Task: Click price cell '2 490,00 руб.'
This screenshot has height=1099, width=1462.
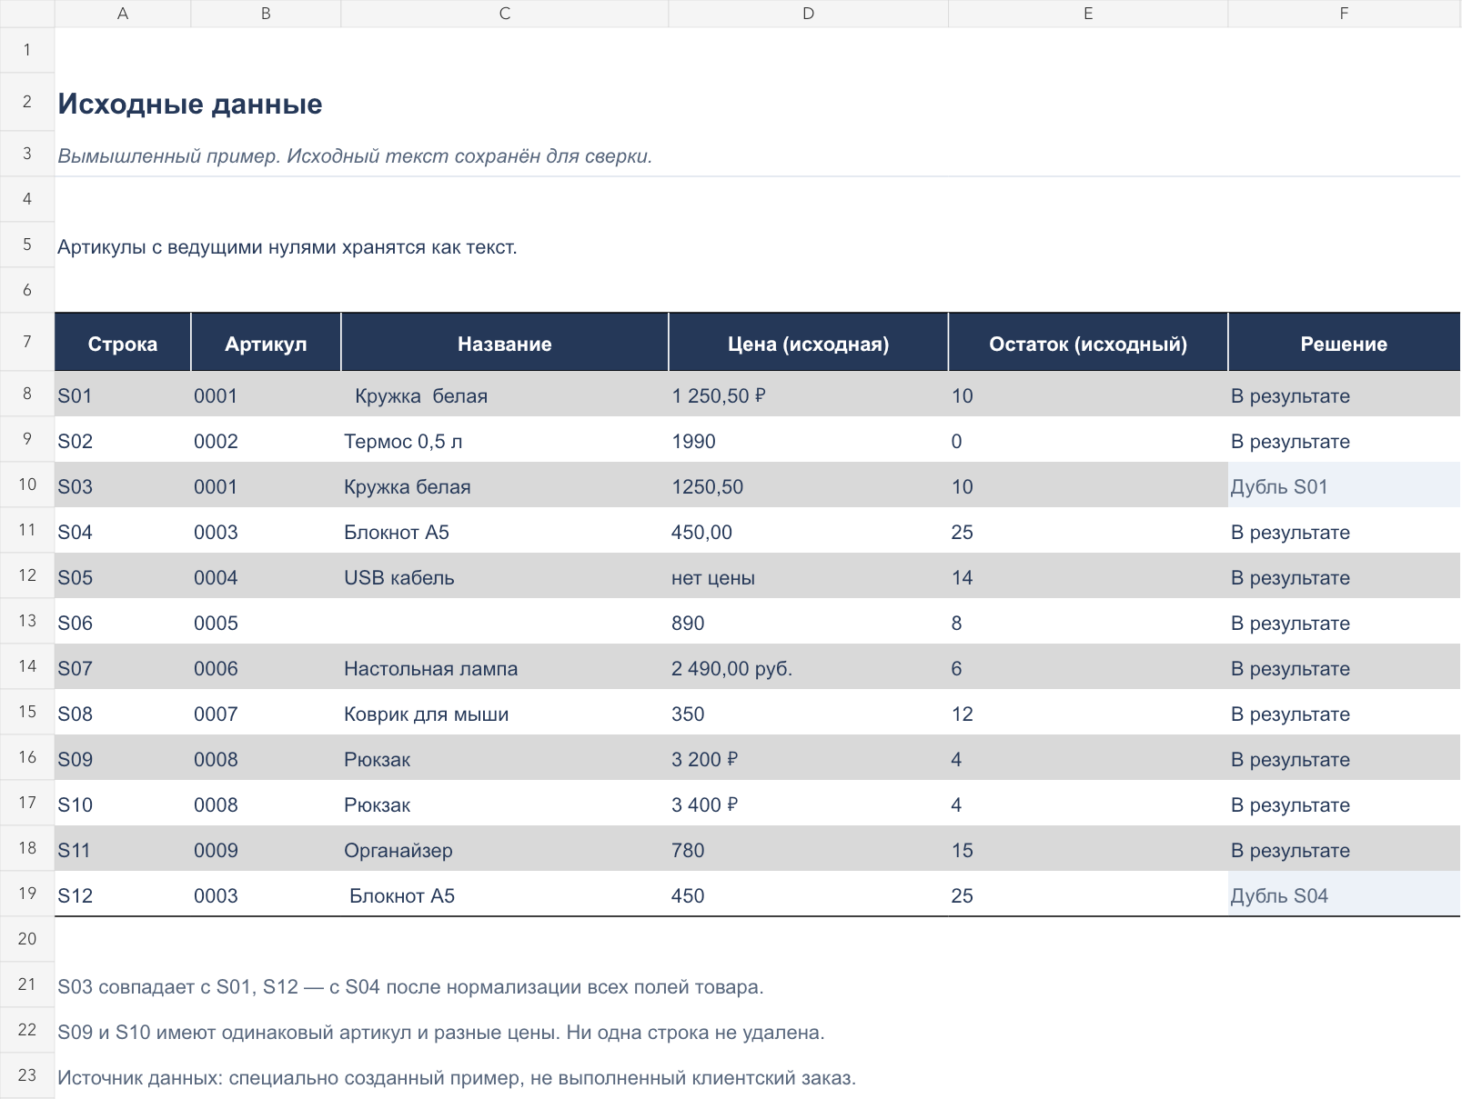Action: click(809, 668)
